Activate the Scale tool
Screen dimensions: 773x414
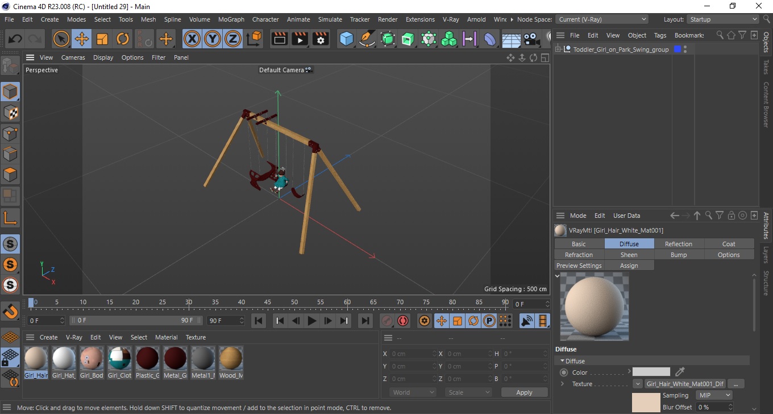pyautogui.click(x=102, y=39)
